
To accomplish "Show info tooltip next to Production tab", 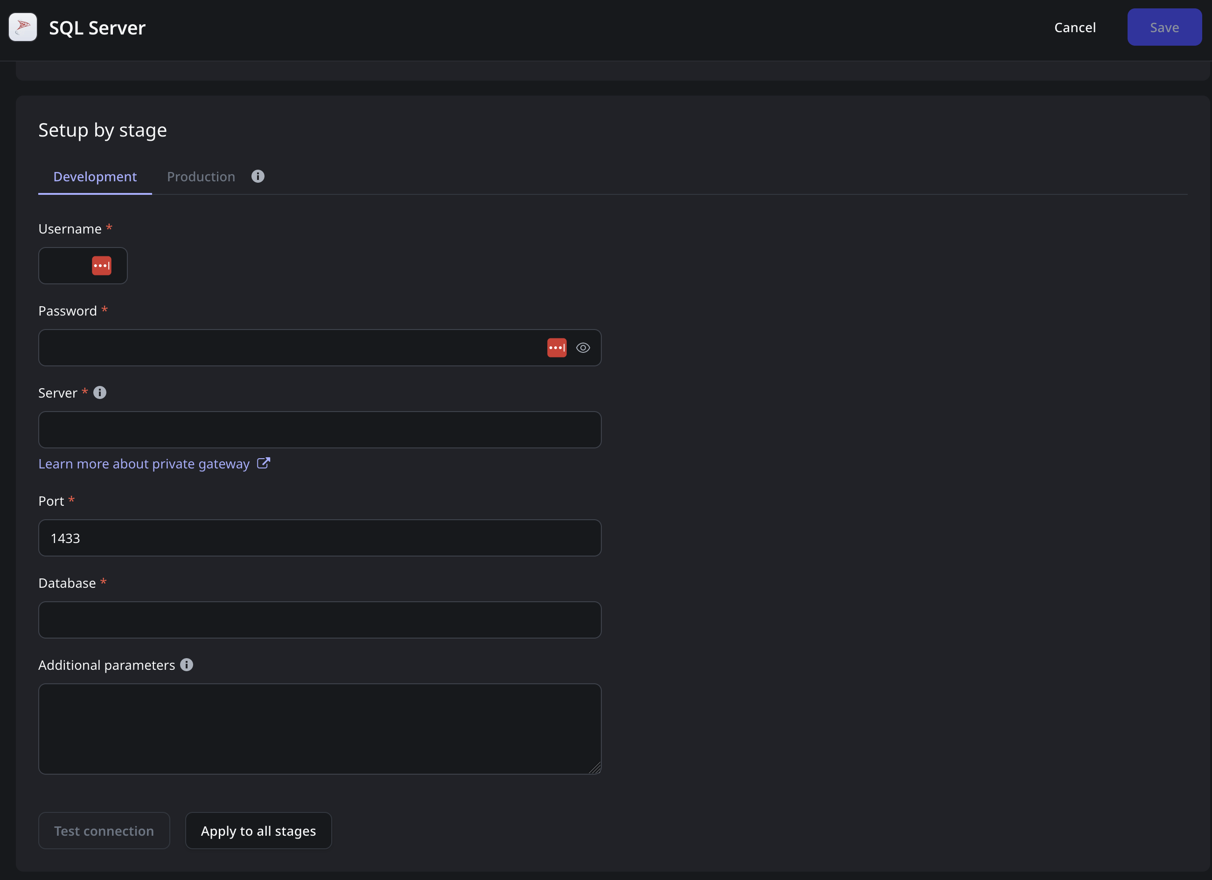I will pos(258,176).
